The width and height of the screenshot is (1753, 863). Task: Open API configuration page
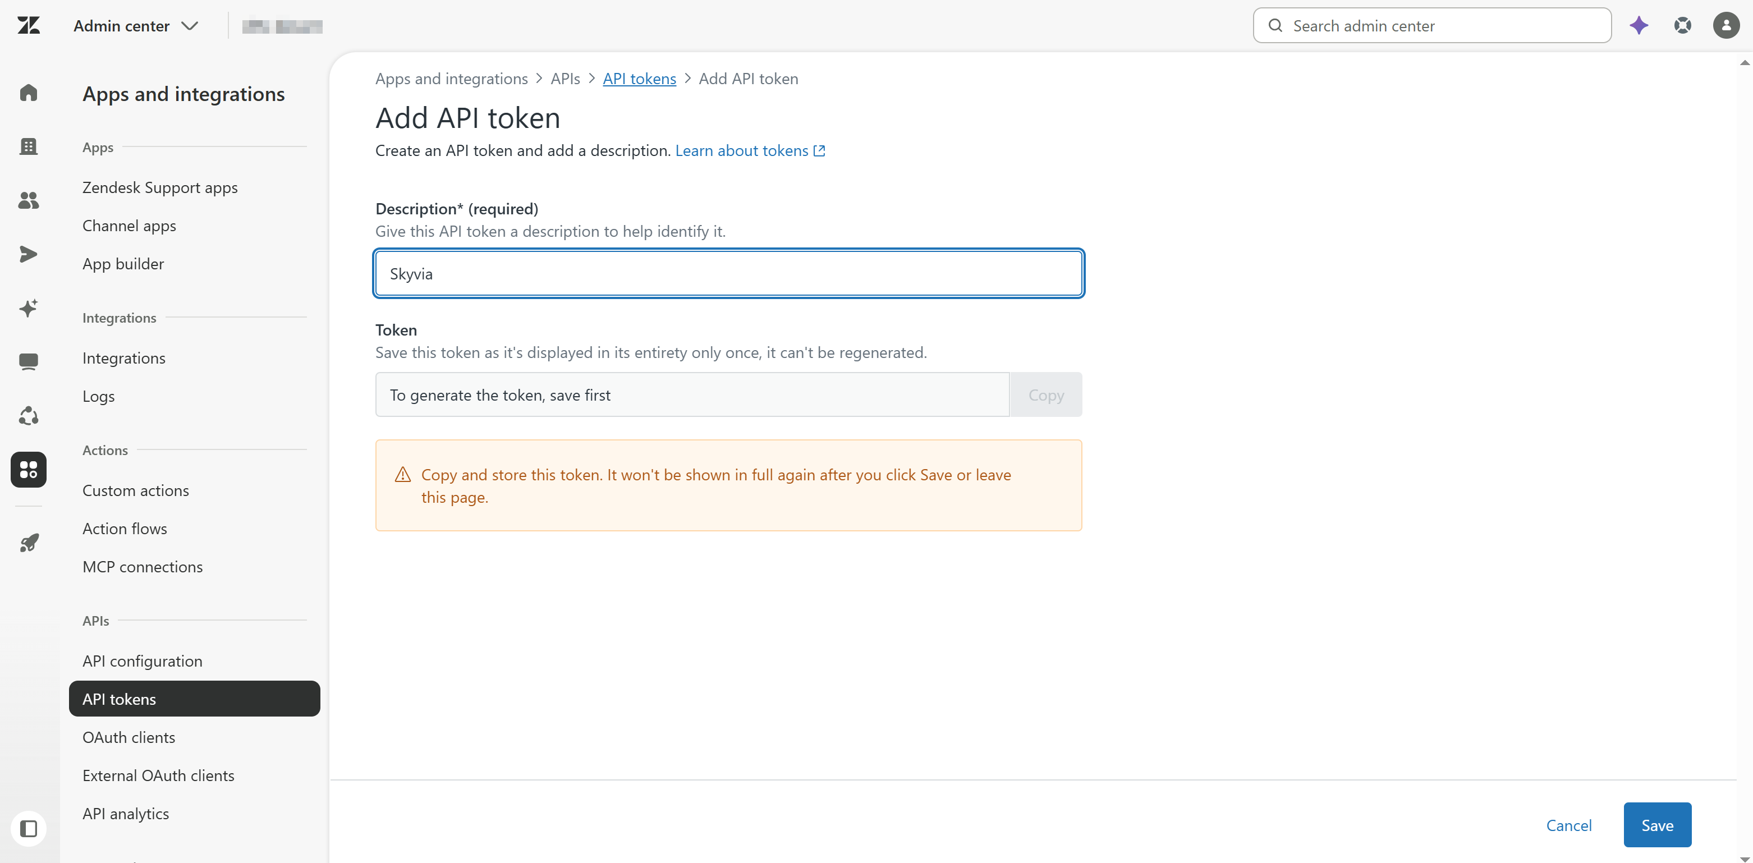[142, 661]
